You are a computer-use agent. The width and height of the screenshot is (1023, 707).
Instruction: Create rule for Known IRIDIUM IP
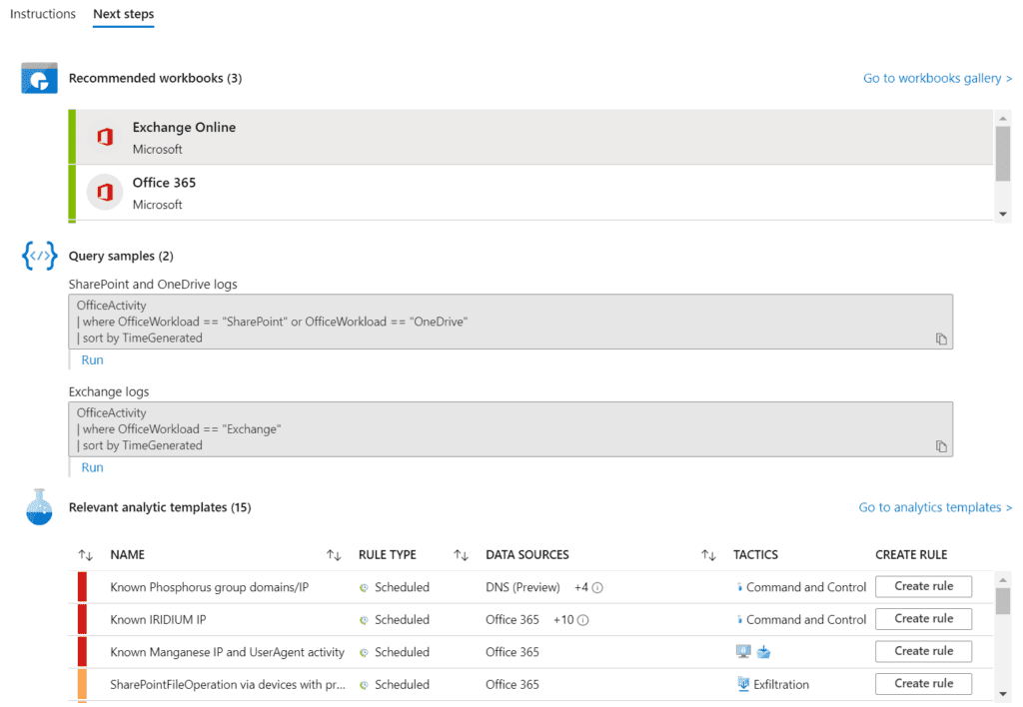point(923,619)
